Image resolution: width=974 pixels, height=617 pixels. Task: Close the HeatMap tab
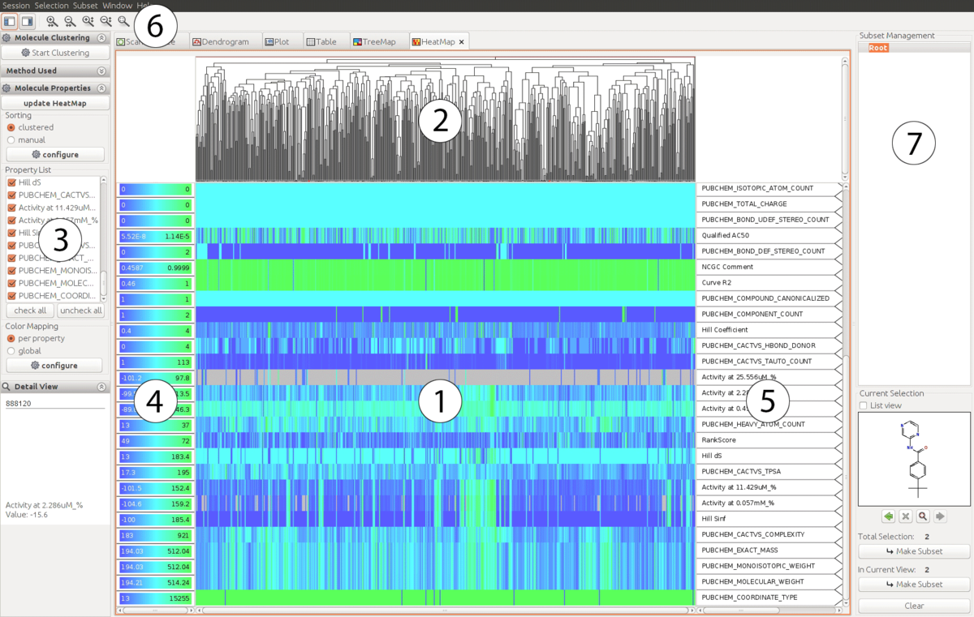(462, 41)
